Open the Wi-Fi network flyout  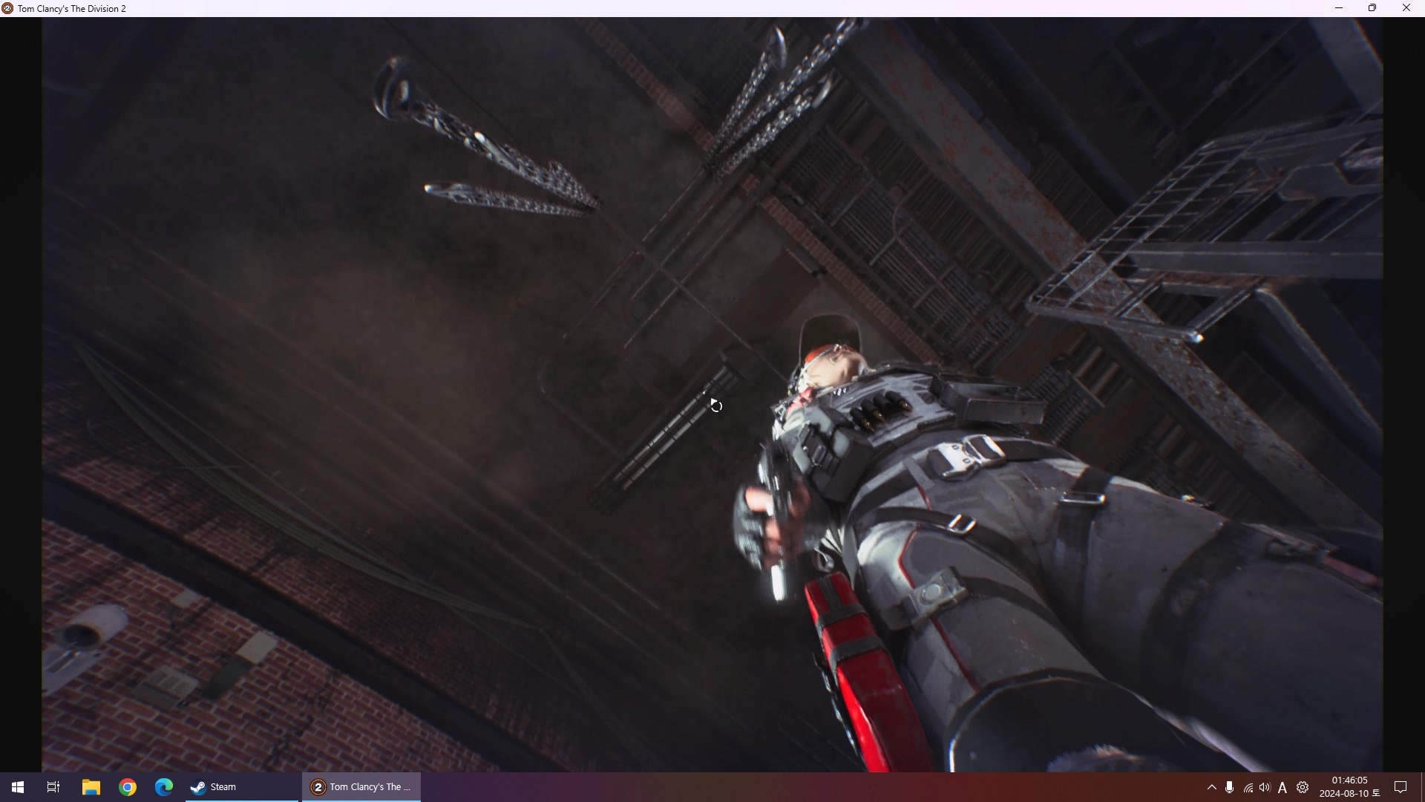coord(1248,788)
